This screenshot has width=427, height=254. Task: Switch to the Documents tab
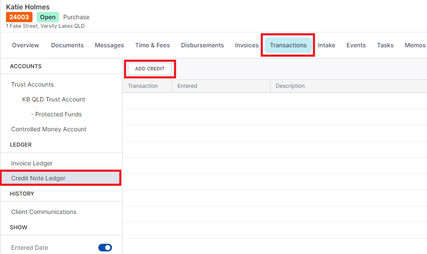[x=67, y=45]
